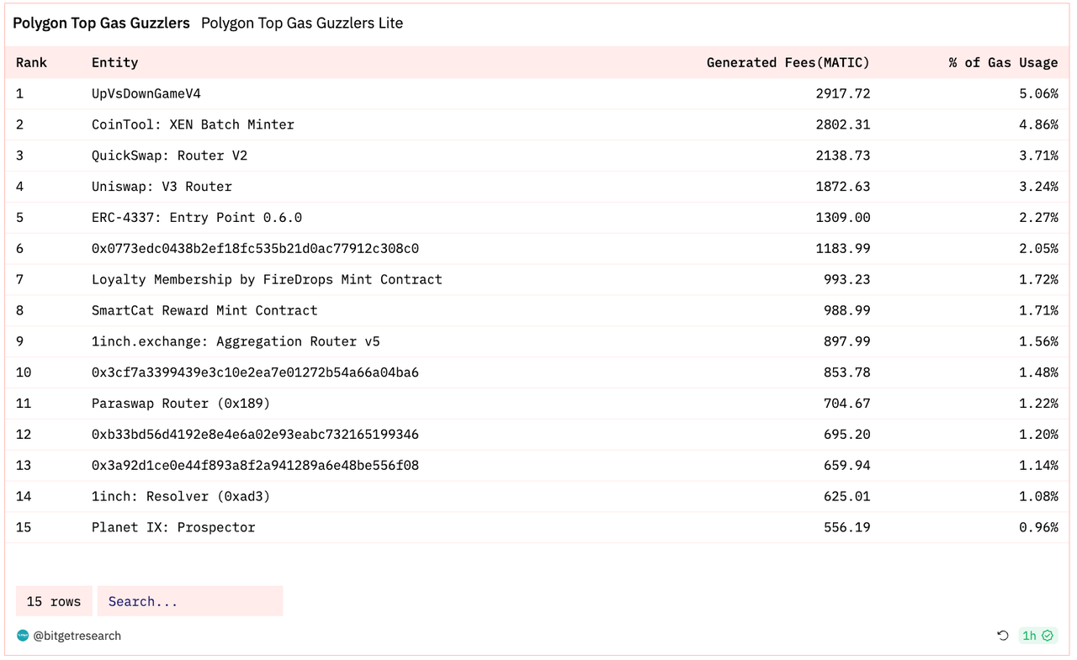Select 1inch.exchange: Aggregation Router v5 cell
The image size is (1077, 660).
point(236,341)
